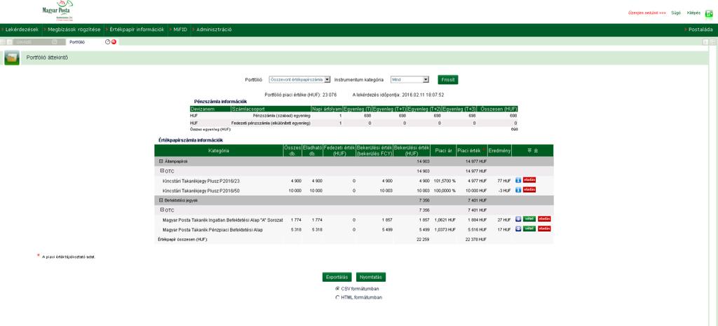The image size is (718, 326).
Task: Open the Adminisztráció menu
Action: pos(213,29)
